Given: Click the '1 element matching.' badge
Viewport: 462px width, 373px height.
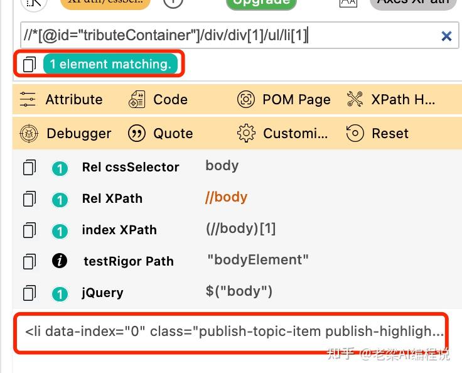Looking at the screenshot, I should [110, 65].
